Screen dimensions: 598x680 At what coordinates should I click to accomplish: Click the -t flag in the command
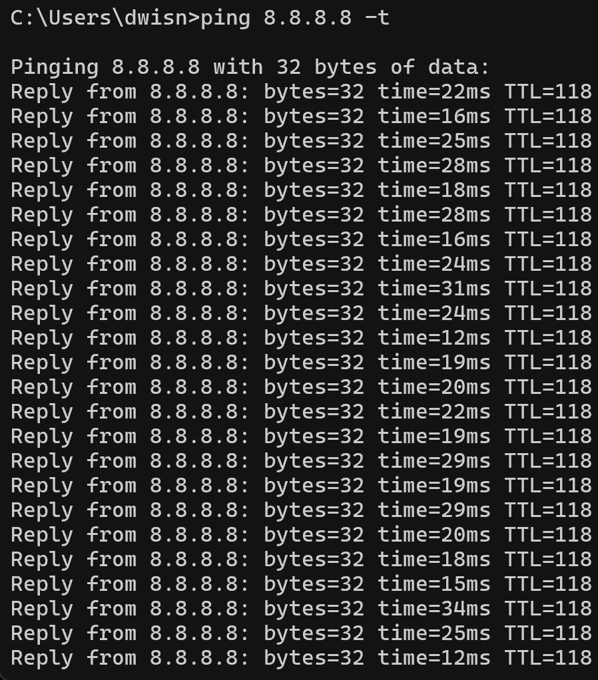(377, 18)
